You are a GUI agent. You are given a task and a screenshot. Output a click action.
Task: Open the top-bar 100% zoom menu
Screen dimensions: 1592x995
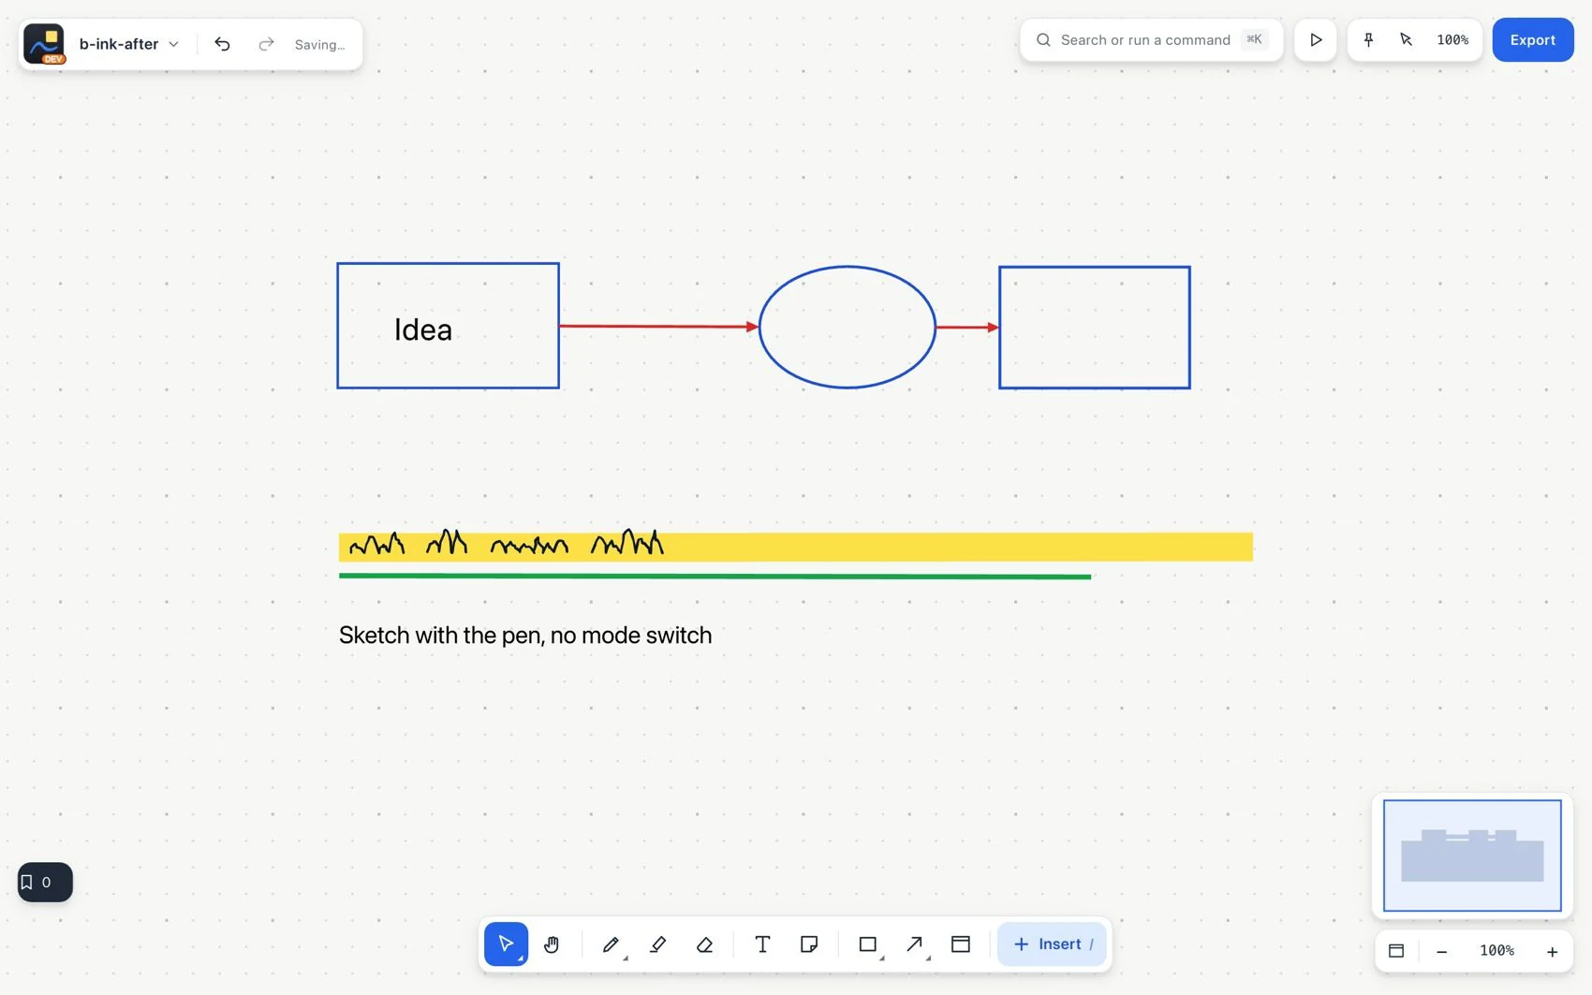1452,39
